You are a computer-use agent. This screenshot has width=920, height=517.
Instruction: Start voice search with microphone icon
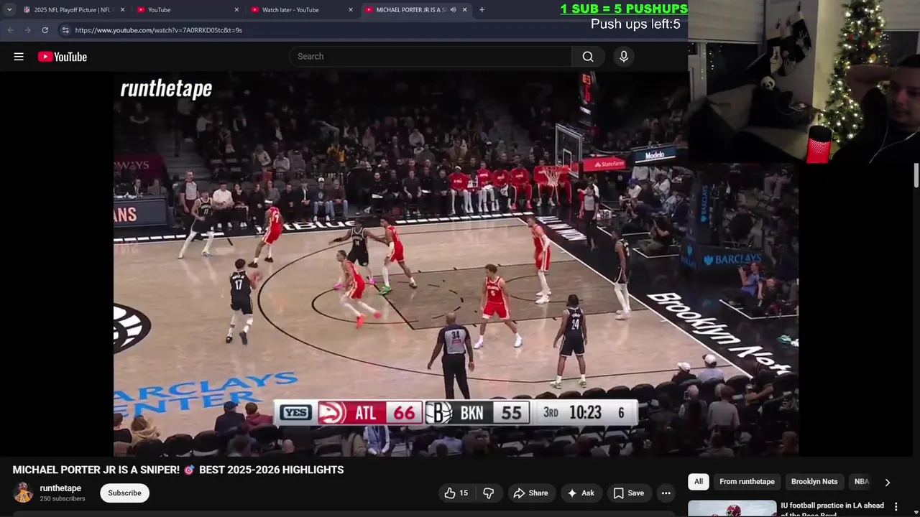click(x=624, y=57)
